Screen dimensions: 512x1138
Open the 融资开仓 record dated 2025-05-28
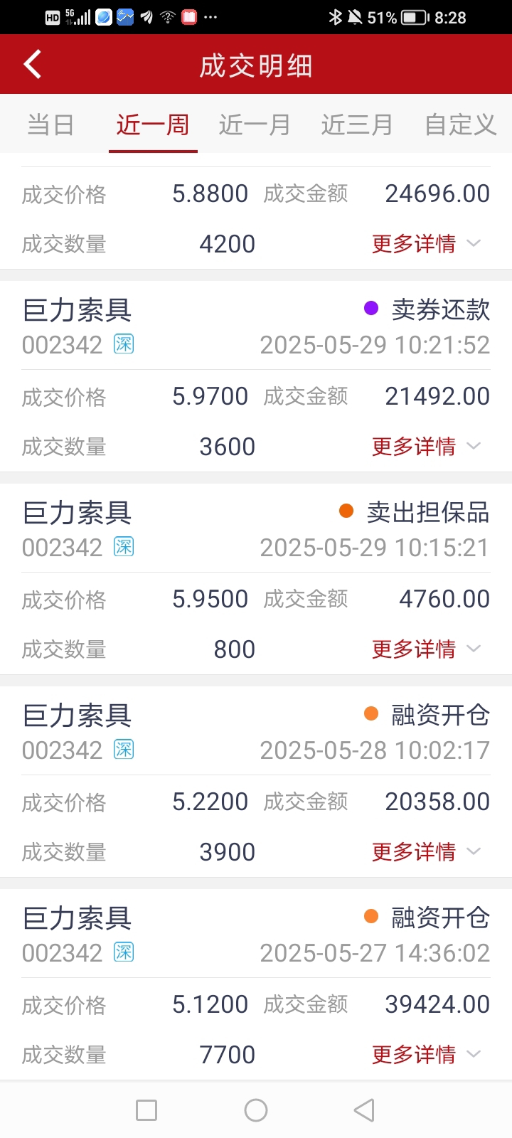point(256,782)
